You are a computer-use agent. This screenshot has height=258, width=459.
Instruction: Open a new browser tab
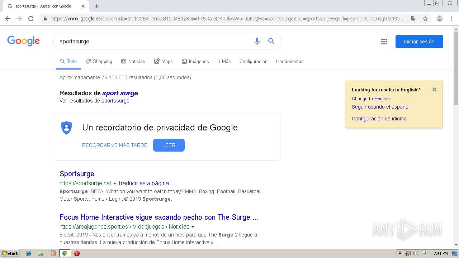97,6
